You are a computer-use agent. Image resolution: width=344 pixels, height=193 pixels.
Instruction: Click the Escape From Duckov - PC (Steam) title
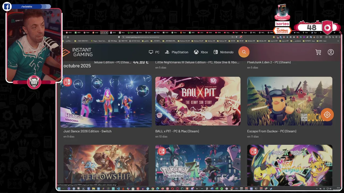pos(272,131)
